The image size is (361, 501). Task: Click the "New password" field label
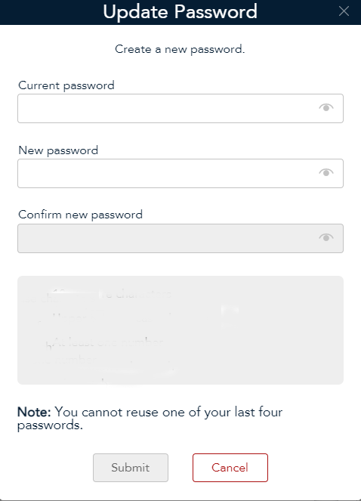click(58, 150)
